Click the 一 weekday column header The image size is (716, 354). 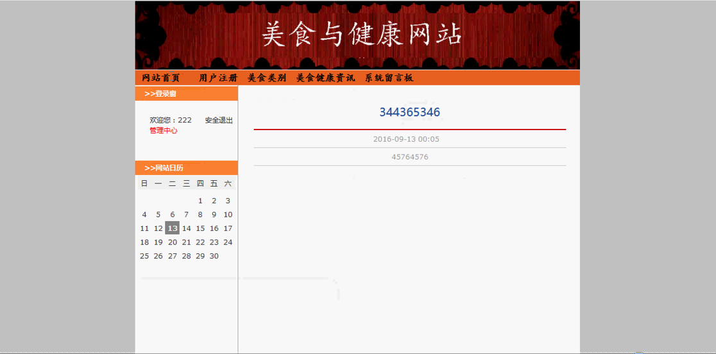158,183
